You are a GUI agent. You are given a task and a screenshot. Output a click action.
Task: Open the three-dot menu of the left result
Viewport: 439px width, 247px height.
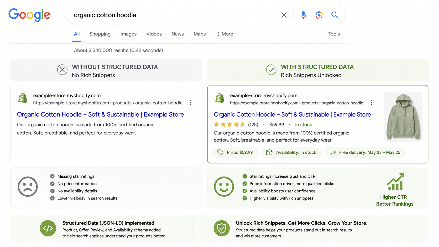pyautogui.click(x=191, y=103)
